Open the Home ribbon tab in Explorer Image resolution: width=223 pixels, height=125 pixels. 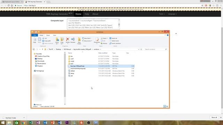click(x=41, y=35)
